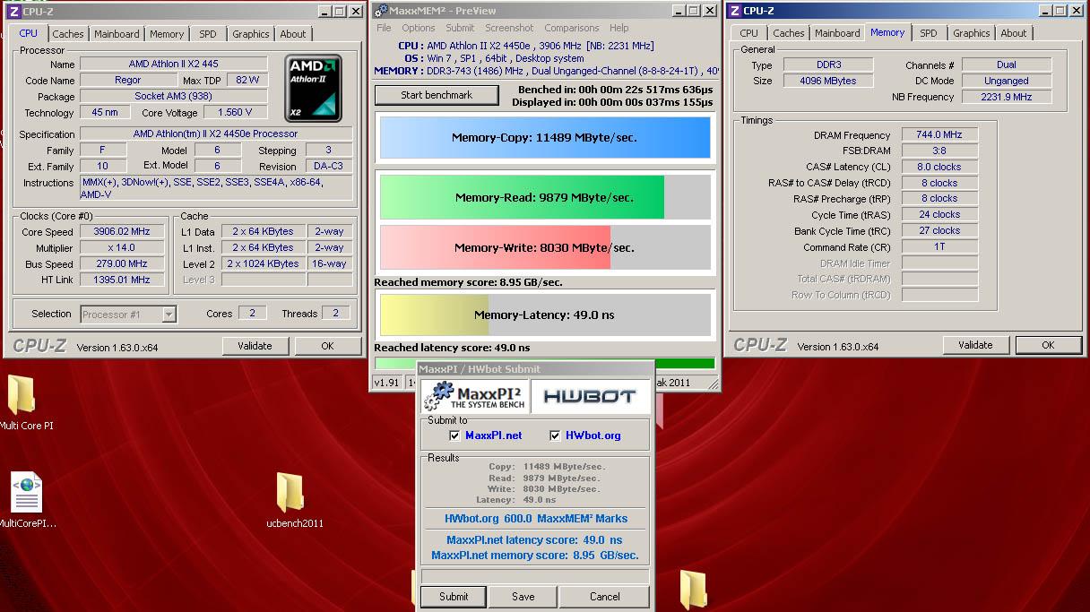This screenshot has width=1090, height=612.
Task: Click Validate in left CPU-Z window
Action: [x=255, y=346]
